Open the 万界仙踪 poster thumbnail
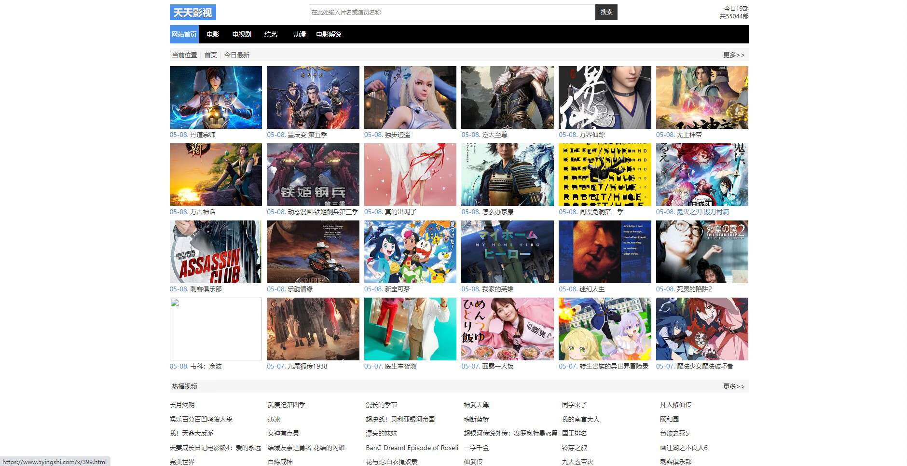Viewport: 907px width, 466px height. click(x=605, y=97)
